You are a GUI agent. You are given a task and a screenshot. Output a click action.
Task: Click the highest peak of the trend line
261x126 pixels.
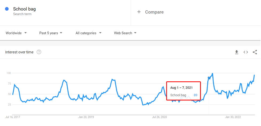click(212, 73)
